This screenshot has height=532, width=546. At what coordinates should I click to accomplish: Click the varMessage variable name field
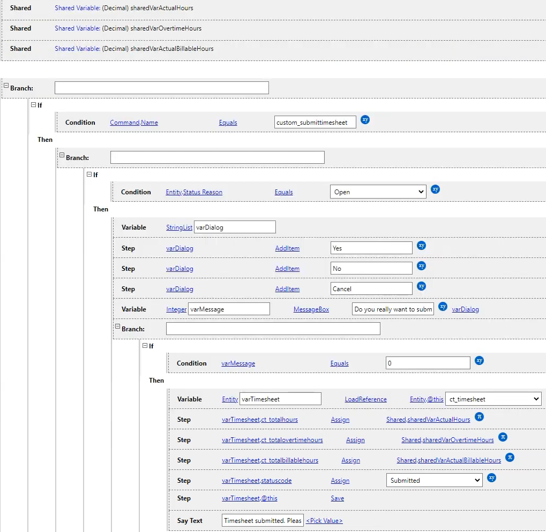point(229,309)
